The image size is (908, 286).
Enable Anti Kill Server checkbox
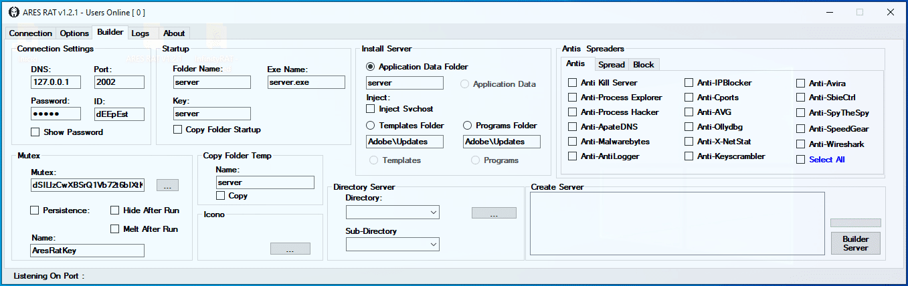602,82
